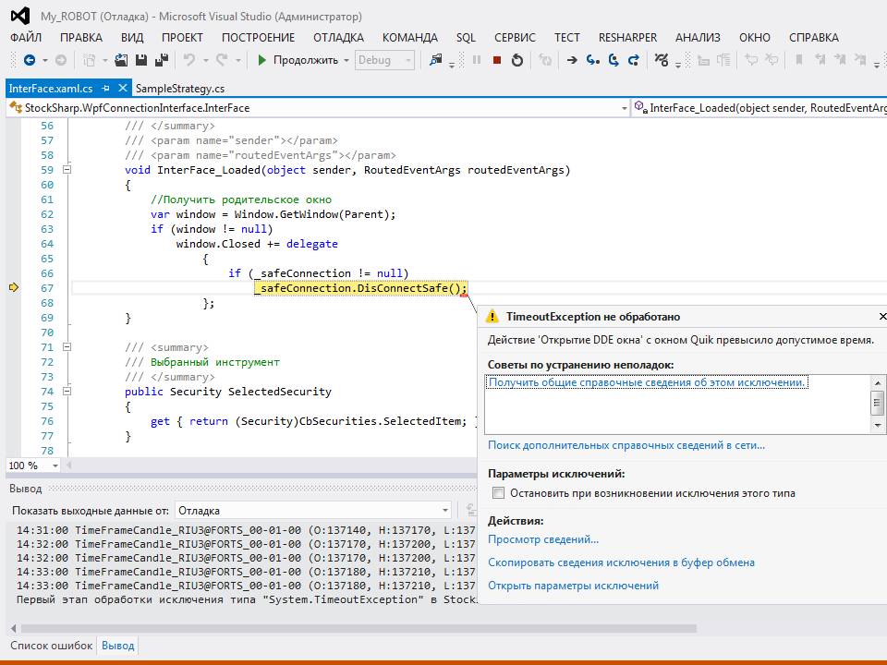Click the 'Просмотр сведений...' link
The height and width of the screenshot is (665, 887).
pos(543,539)
